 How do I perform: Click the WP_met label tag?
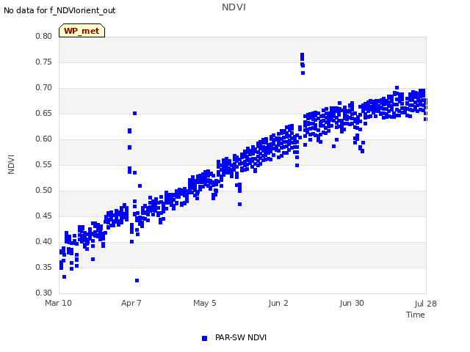point(82,31)
